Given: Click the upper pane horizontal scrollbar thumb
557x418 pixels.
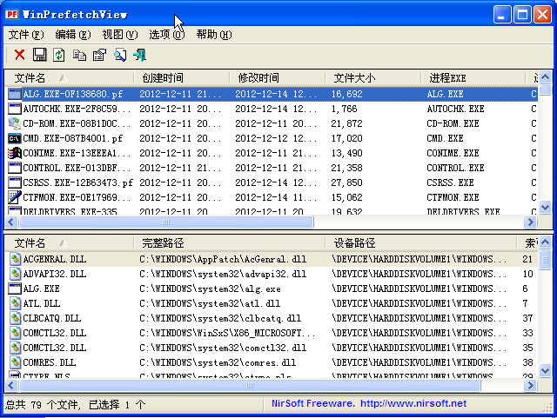Looking at the screenshot, I should [x=166, y=222].
